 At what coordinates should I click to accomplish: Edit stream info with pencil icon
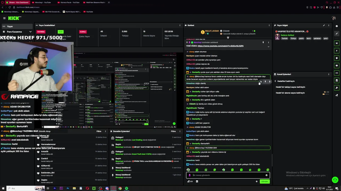point(324,25)
